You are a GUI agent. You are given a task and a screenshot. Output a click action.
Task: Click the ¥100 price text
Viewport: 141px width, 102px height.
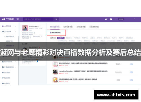click(67, 81)
